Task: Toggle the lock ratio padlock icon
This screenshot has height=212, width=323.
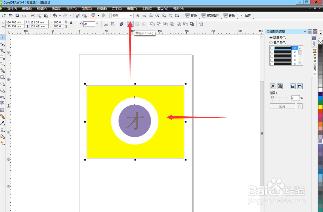Action: coord(71,23)
